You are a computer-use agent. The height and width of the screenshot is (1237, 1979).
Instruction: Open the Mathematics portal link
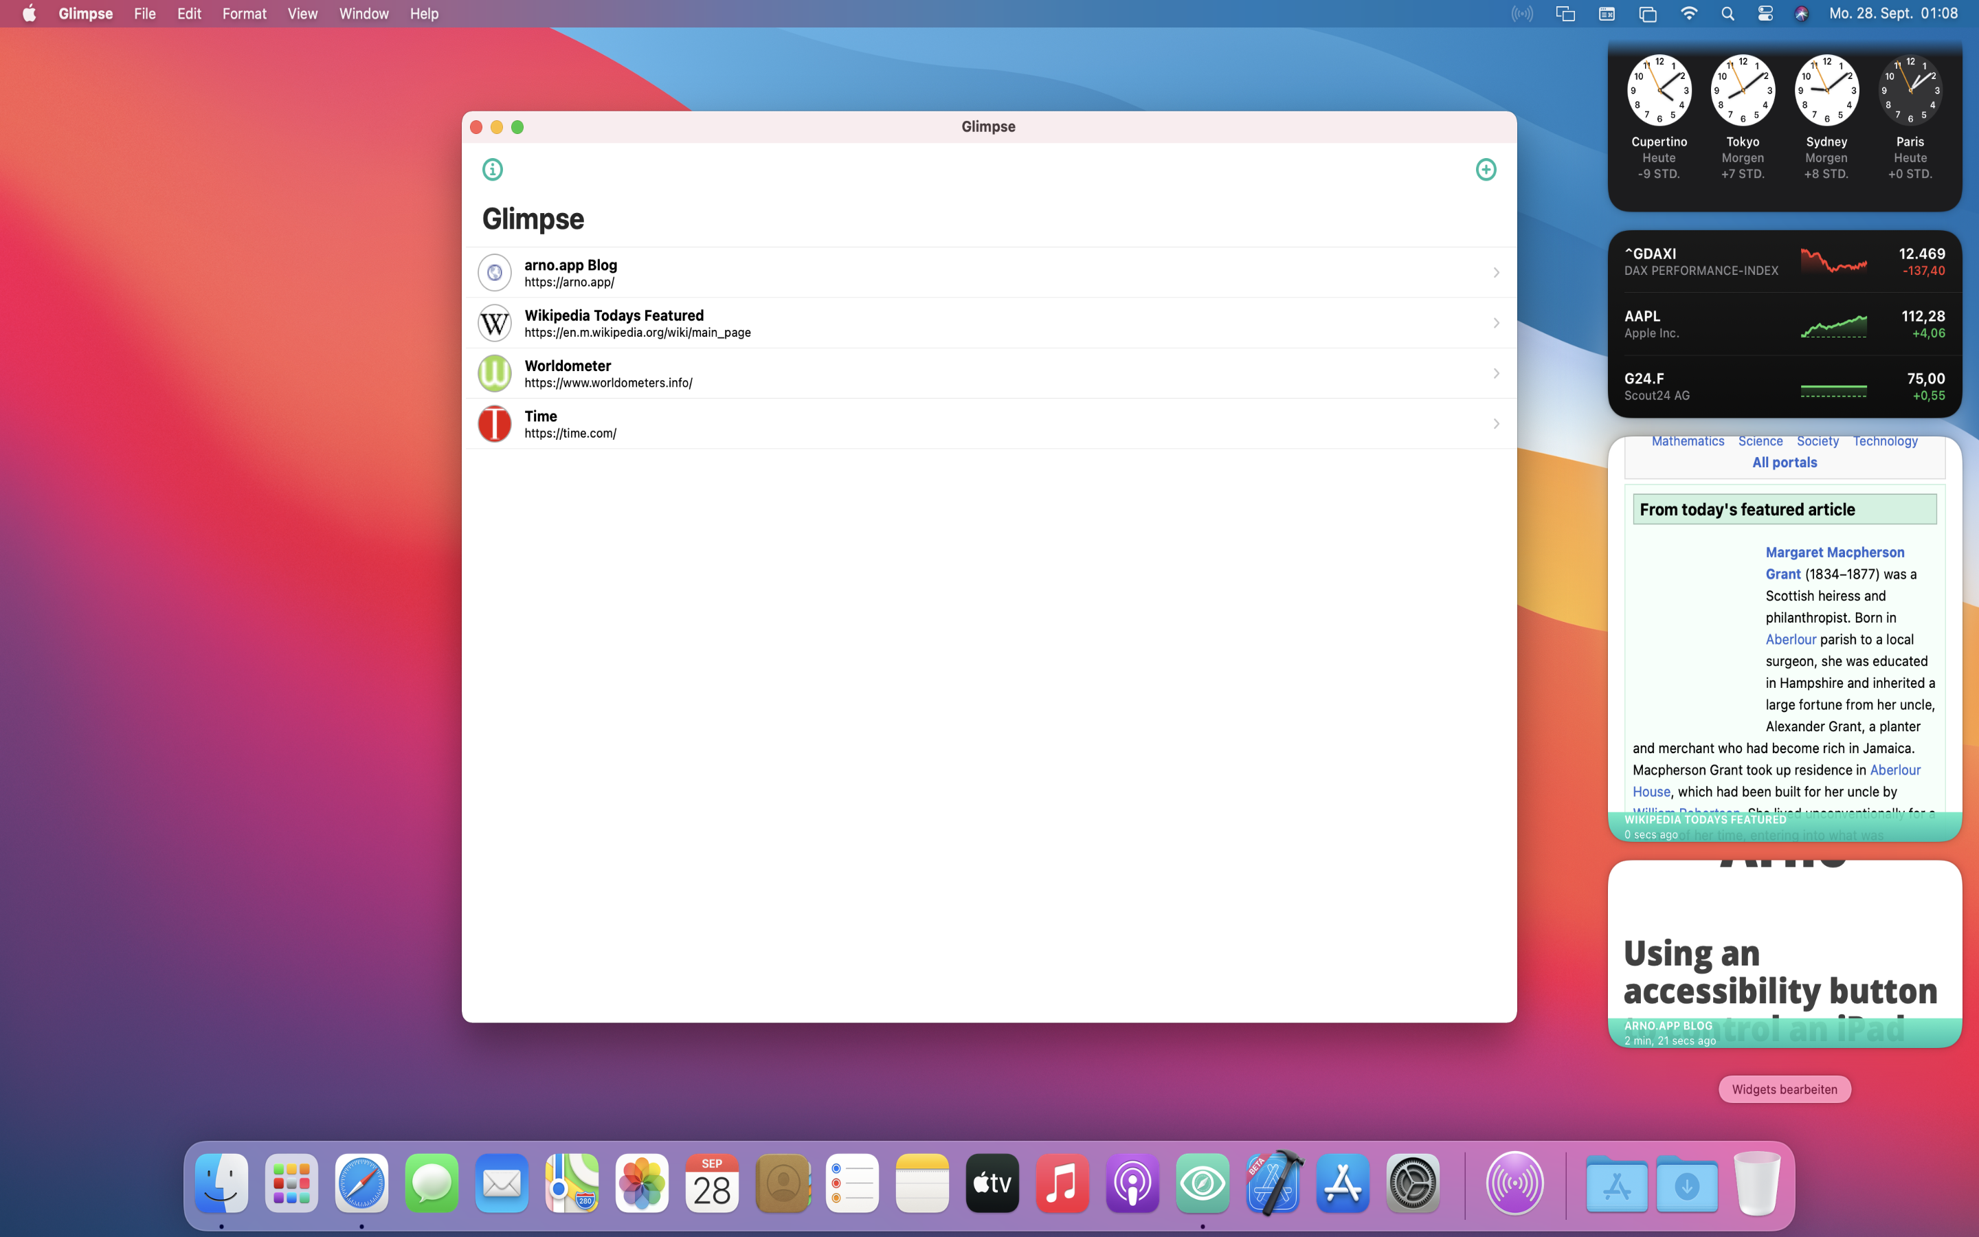click(x=1688, y=441)
